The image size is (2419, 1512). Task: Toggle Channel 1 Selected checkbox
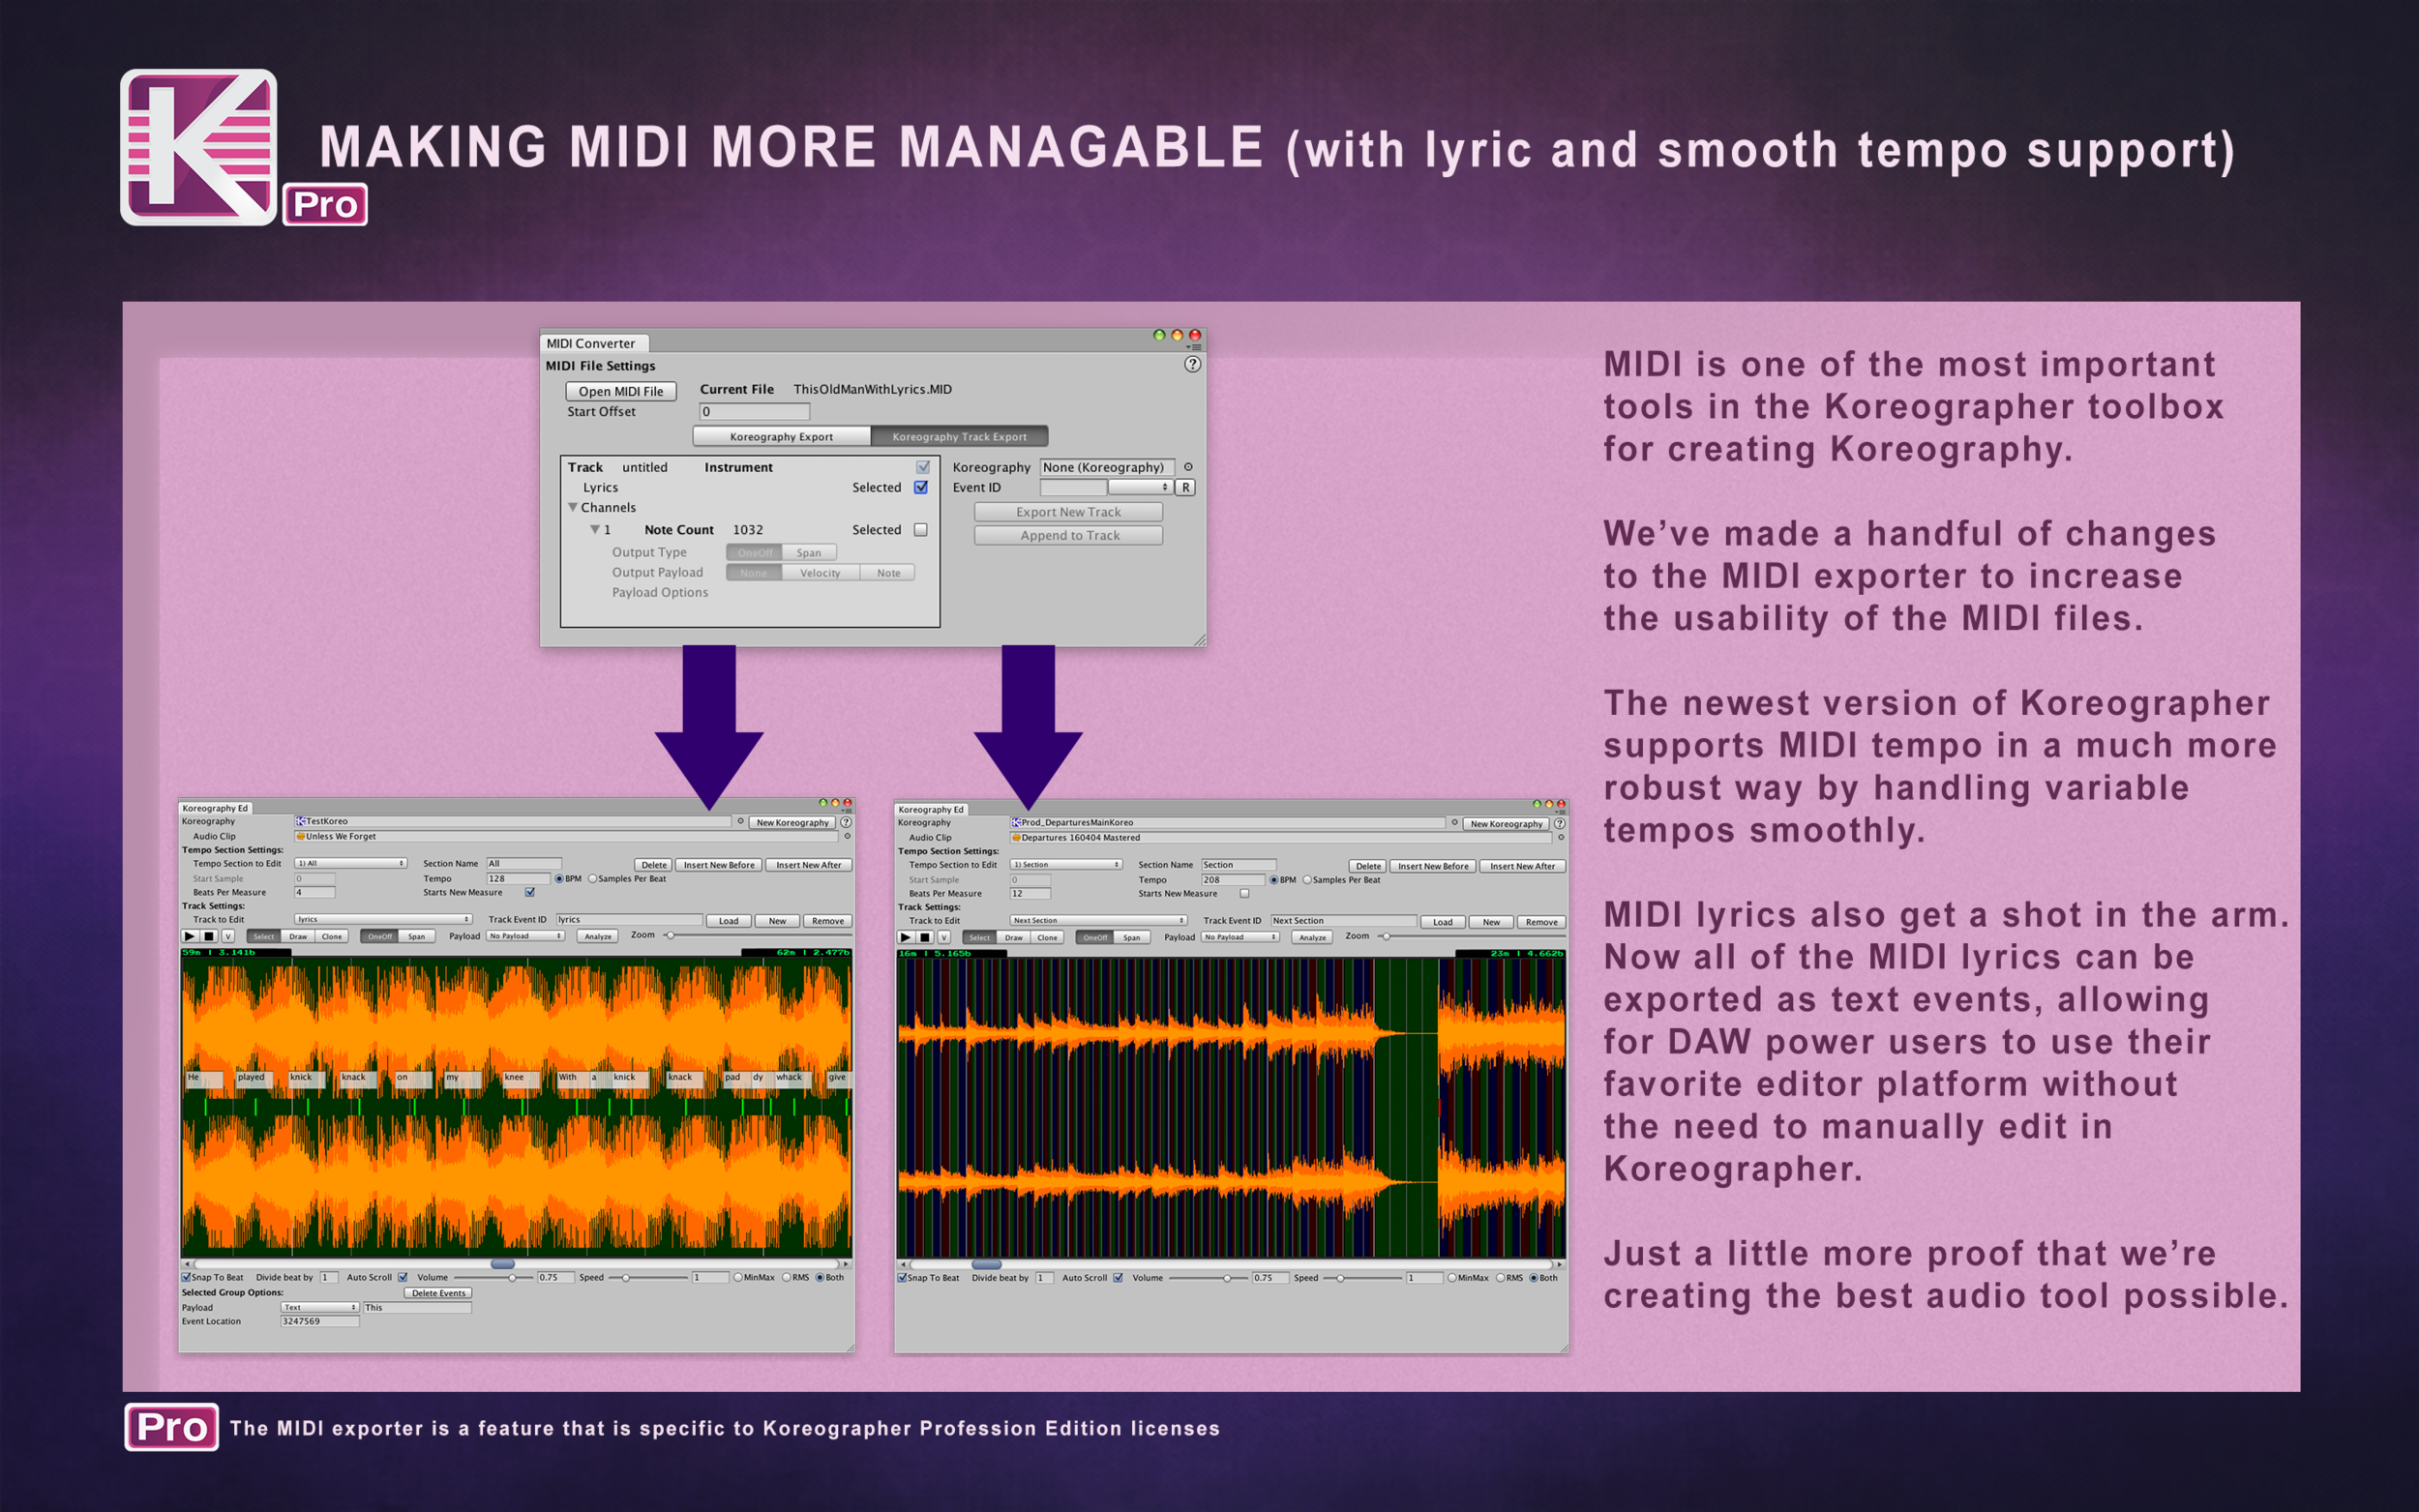921,530
